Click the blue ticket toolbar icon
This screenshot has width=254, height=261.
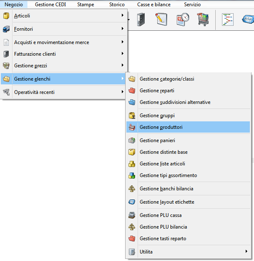coord(247,20)
